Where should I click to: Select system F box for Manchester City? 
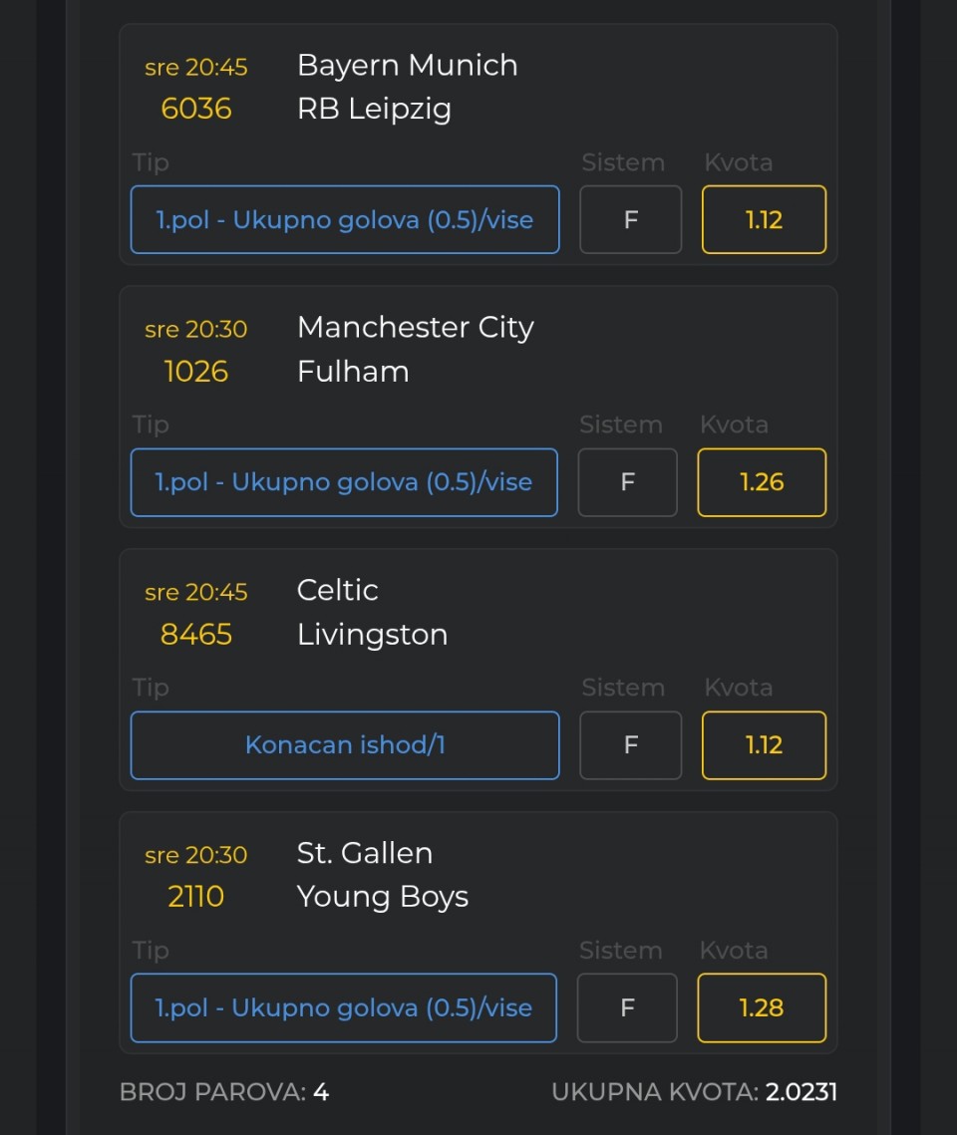pyautogui.click(x=628, y=482)
